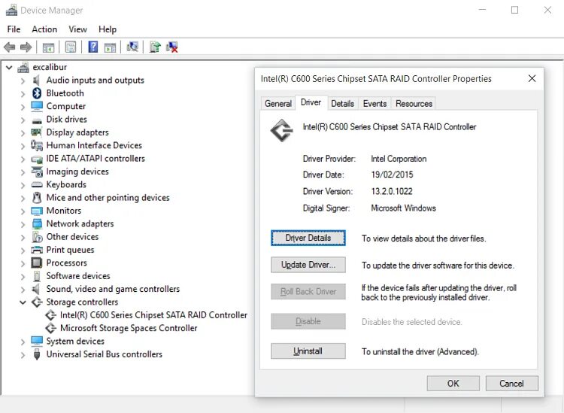The image size is (564, 413).
Task: Click the Driver Details button
Action: [x=308, y=238]
